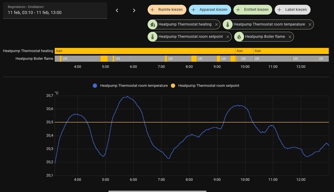Click 7:00 label on state timeline axis

[x=161, y=67]
